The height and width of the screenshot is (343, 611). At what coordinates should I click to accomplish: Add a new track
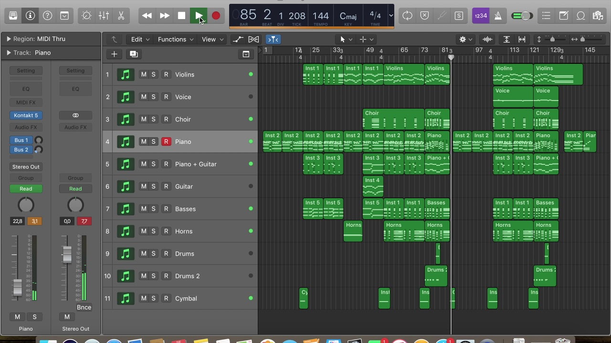tap(114, 54)
